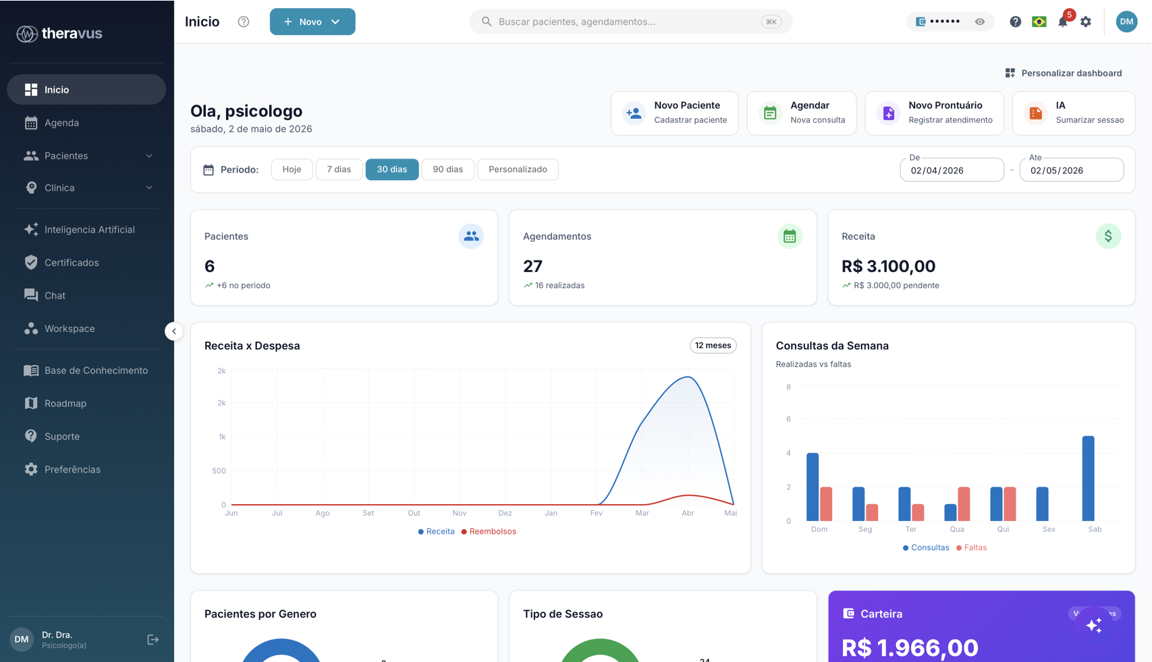Click the sparkle AI floating icon
The width and height of the screenshot is (1152, 662).
click(1094, 626)
